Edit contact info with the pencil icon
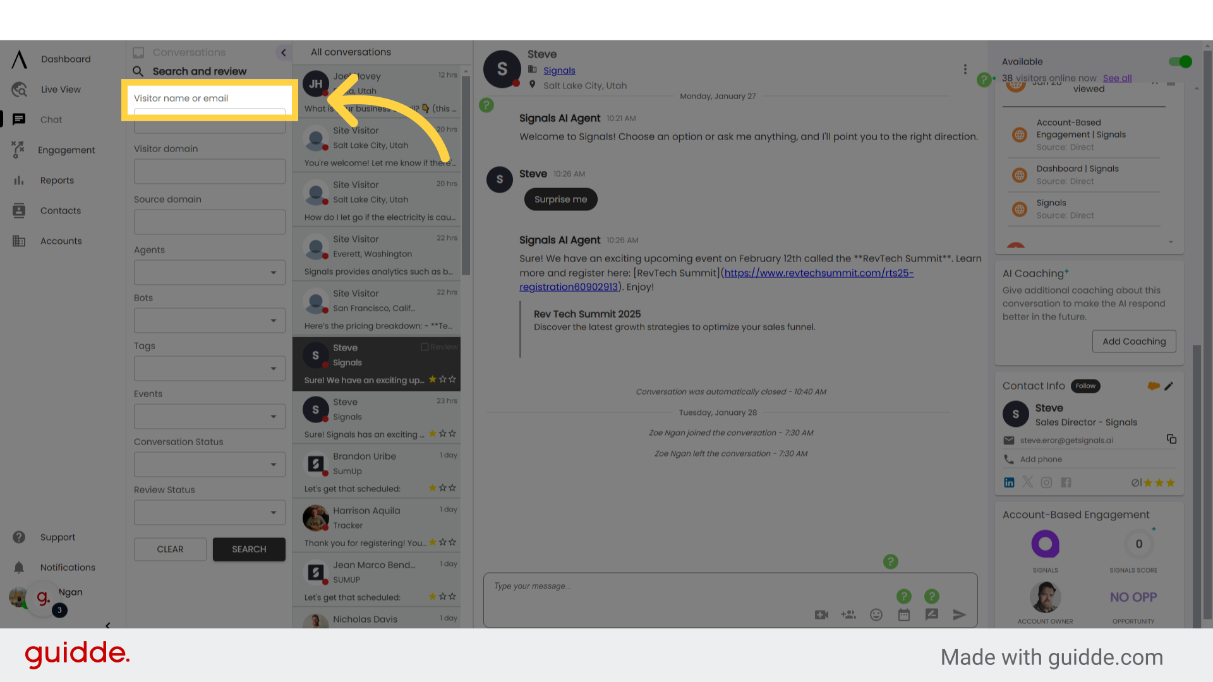Viewport: 1213px width, 682px height. pos(1169,386)
